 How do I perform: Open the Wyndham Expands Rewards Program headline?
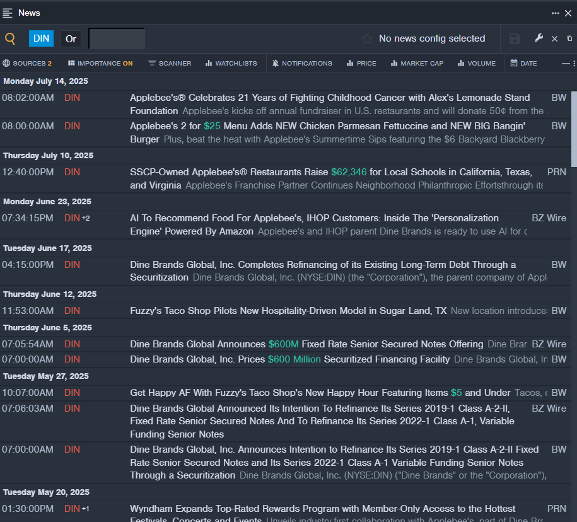322,514
